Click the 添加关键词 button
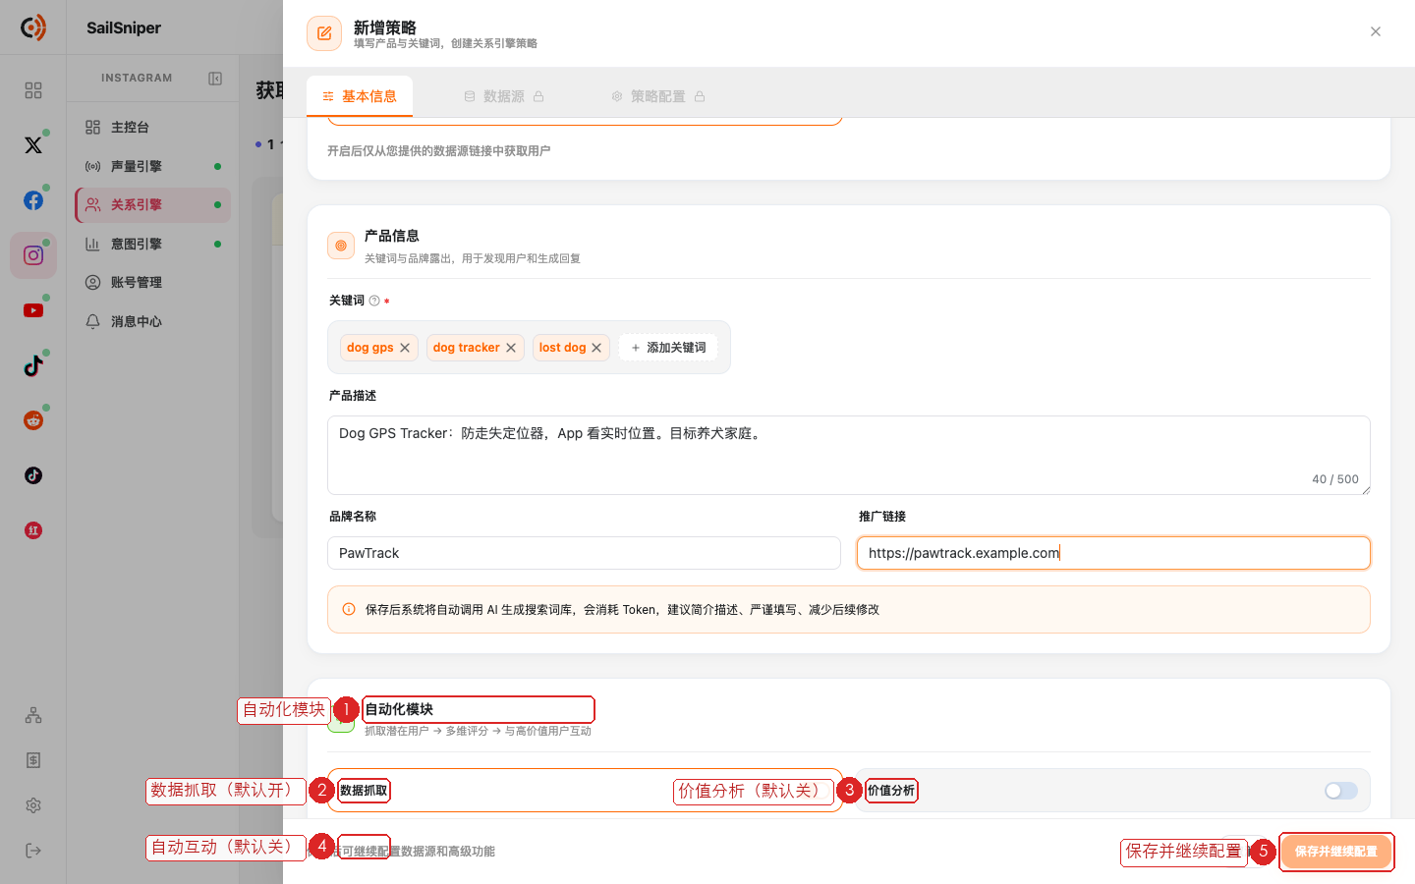 click(x=668, y=348)
